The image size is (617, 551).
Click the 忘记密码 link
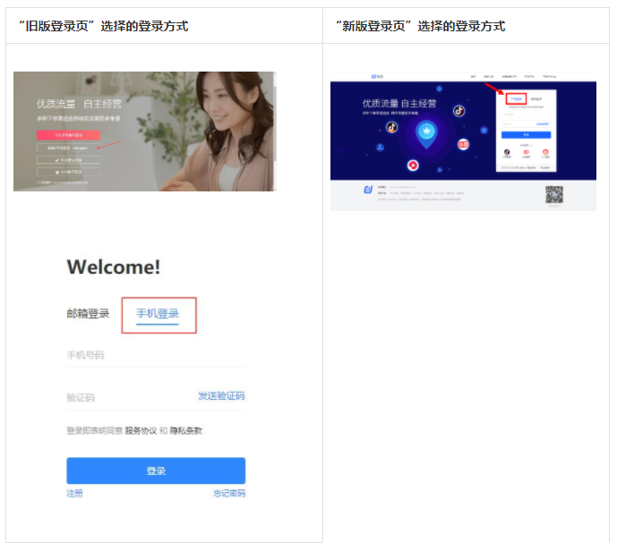pos(229,493)
